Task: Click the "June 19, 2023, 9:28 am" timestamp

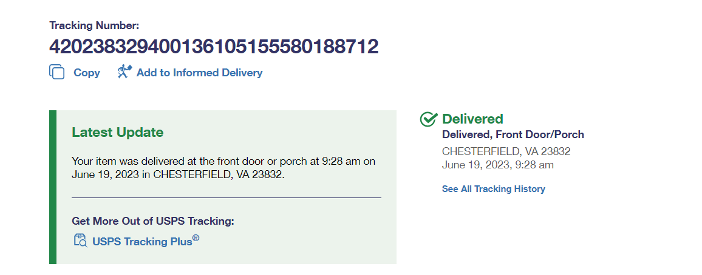Action: [497, 165]
